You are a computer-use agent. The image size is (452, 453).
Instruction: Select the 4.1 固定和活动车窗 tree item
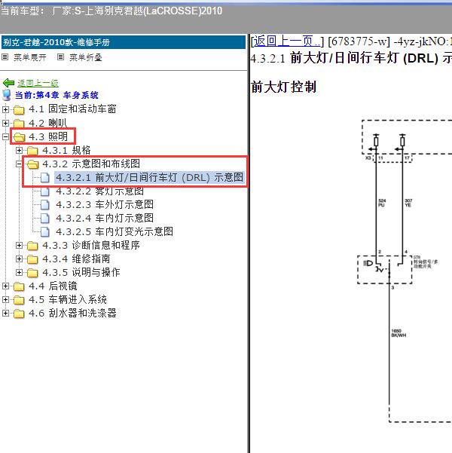[72, 109]
